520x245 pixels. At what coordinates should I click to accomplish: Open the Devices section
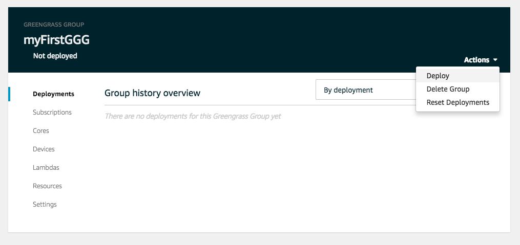(x=44, y=149)
